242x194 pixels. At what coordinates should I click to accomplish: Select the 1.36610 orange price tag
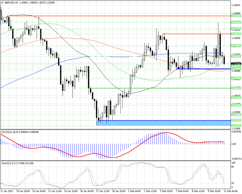pos(236,16)
